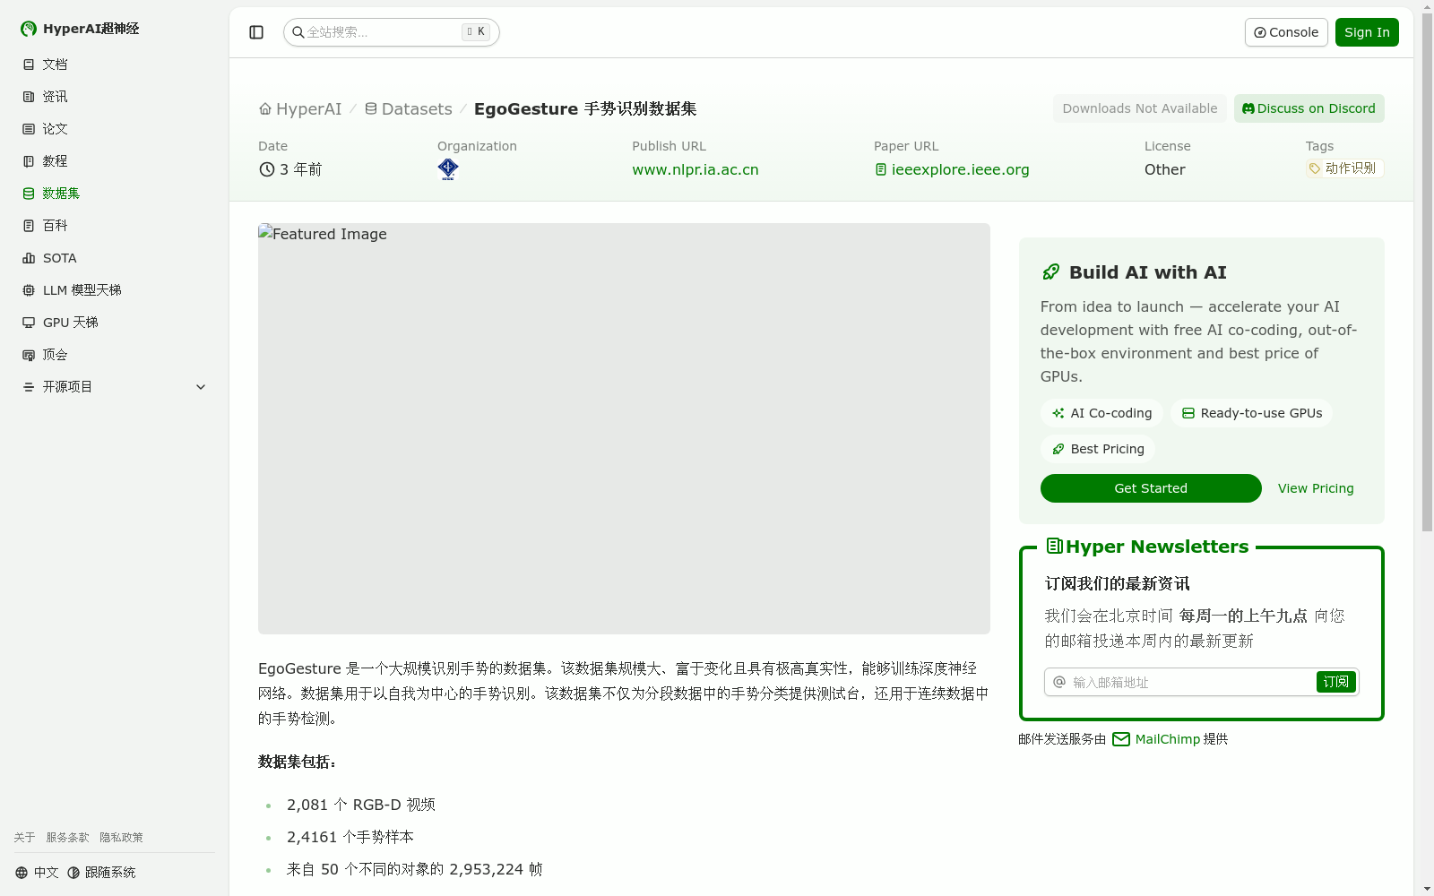This screenshot has height=896, width=1434.
Task: Click the Sign In button
Action: tap(1367, 32)
